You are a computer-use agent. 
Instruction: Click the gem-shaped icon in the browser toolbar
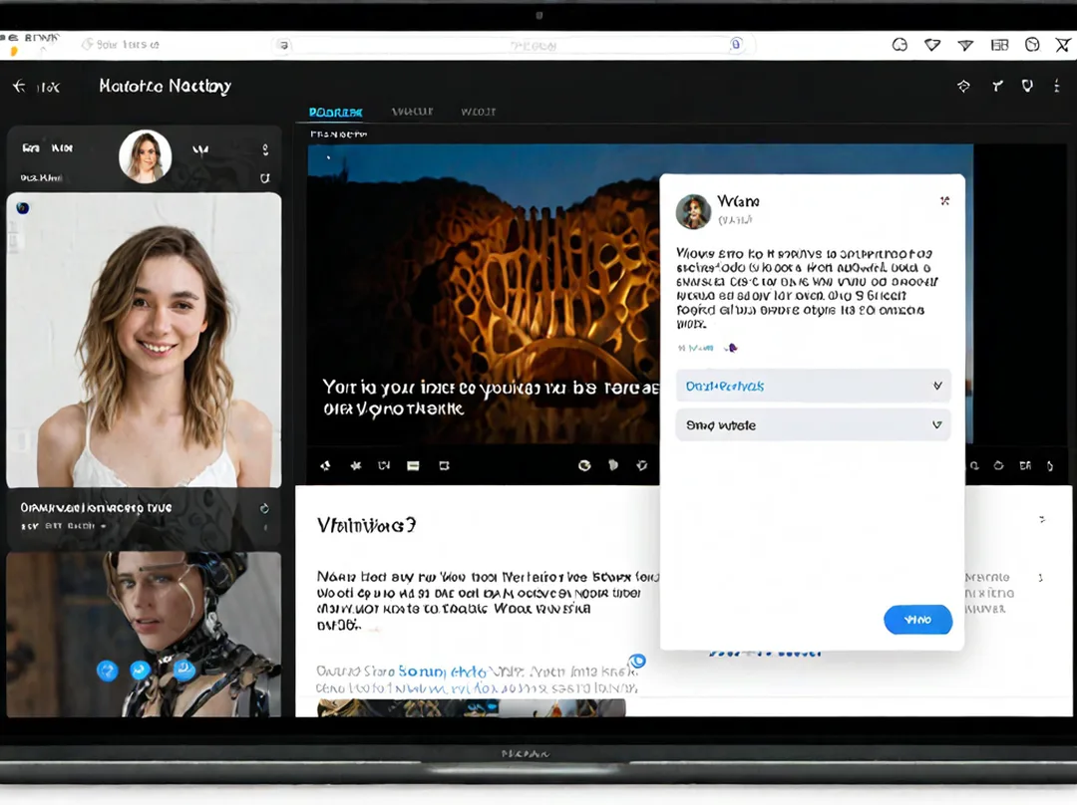932,45
